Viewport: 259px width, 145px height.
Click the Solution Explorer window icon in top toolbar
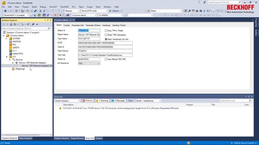186,11
